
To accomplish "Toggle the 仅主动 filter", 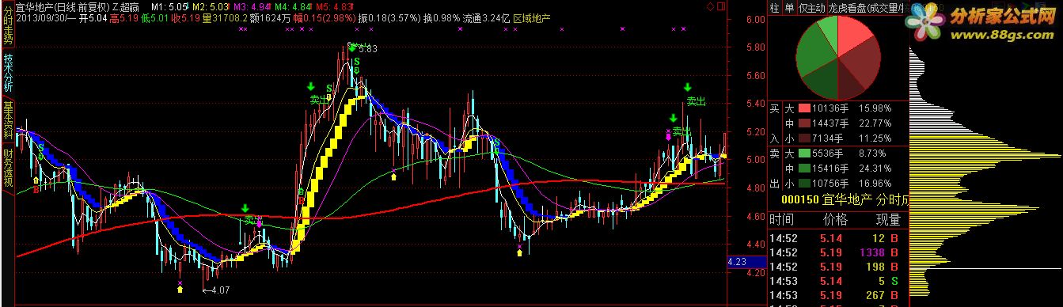I will click(x=812, y=8).
